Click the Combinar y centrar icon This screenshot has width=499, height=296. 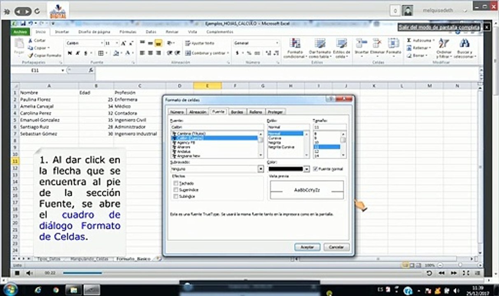(x=188, y=53)
